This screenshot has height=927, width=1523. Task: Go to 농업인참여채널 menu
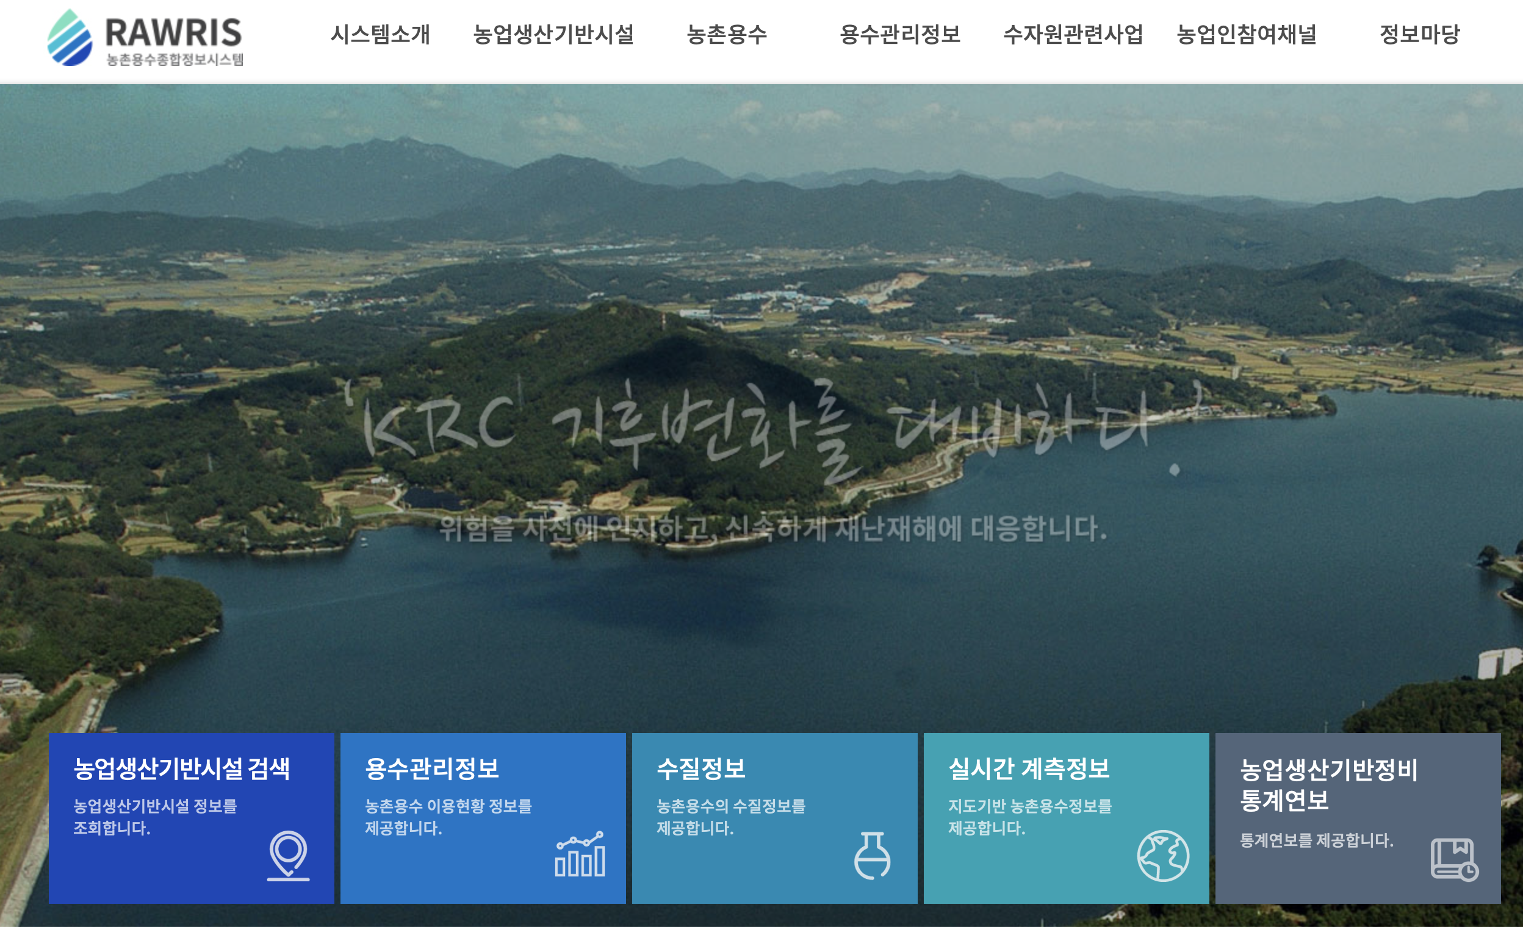click(x=1246, y=35)
